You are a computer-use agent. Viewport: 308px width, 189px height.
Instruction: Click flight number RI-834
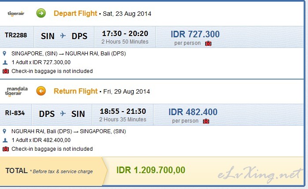(x=15, y=113)
